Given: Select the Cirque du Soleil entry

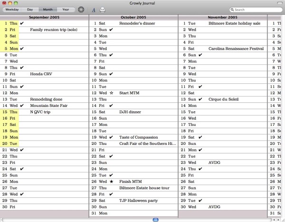Looking at the screenshot, I should (x=225, y=99).
